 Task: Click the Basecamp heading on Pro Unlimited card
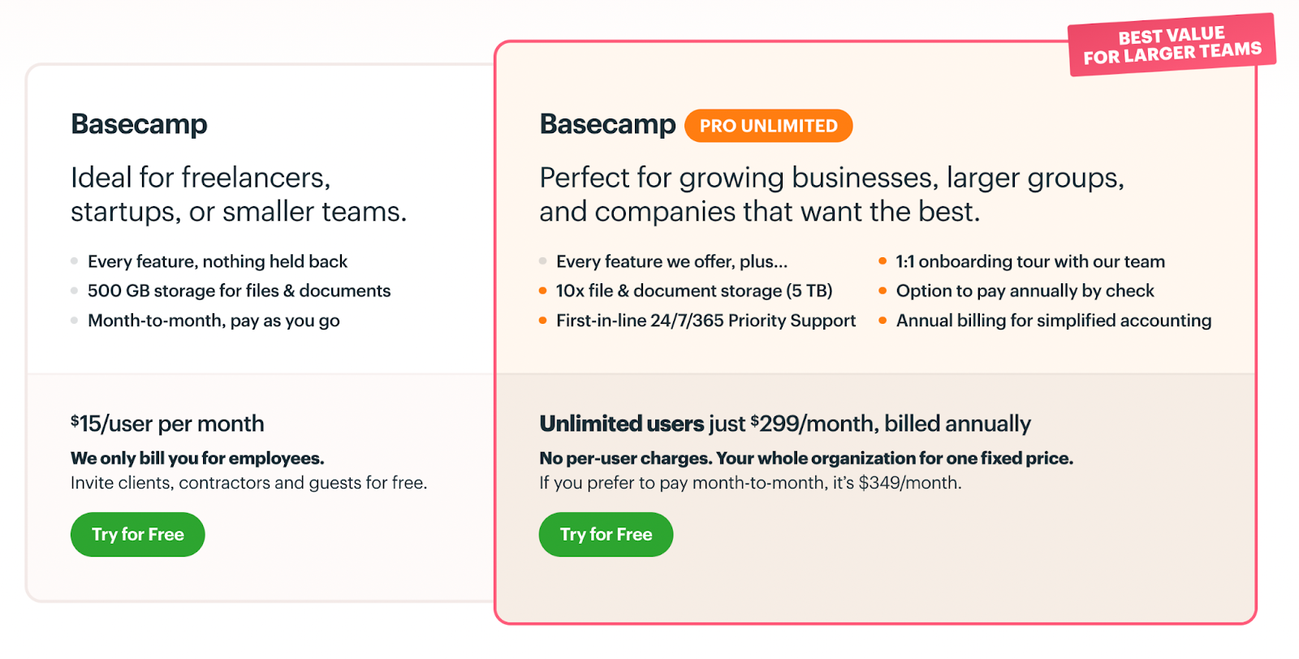(x=607, y=124)
